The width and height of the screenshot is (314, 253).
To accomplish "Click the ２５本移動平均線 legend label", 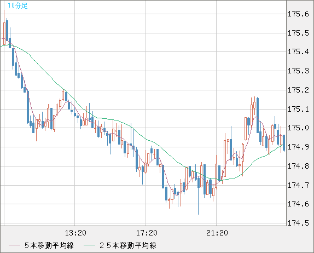I will click(128, 245).
